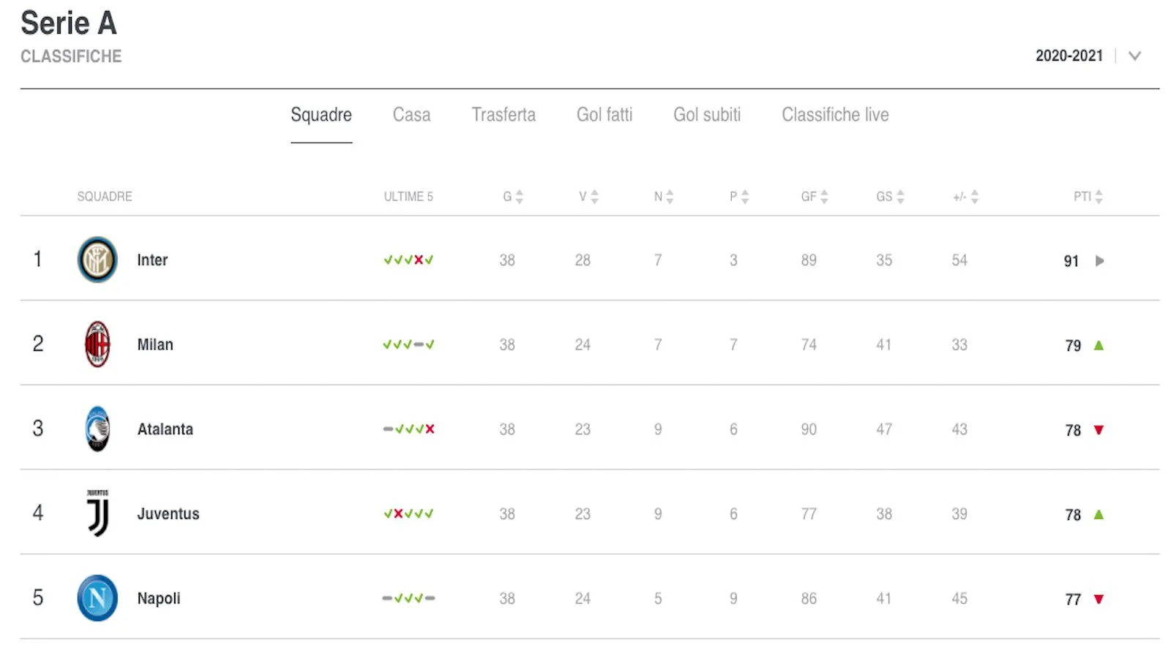Open the 2020-2021 season dropdown

point(1134,56)
